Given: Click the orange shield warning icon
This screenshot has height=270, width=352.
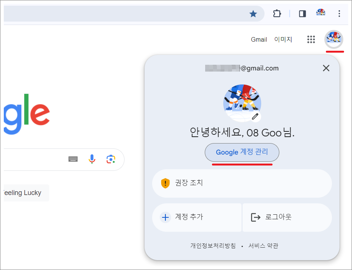Looking at the screenshot, I should click(165, 183).
